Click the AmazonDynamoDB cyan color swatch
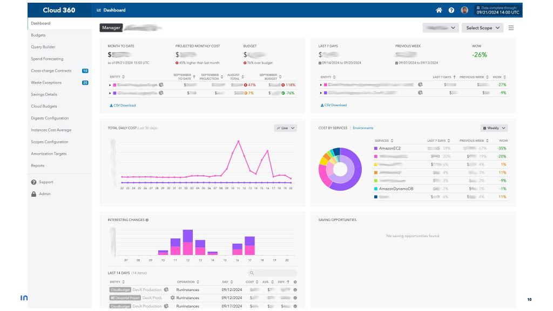553x311 pixels. (x=376, y=189)
